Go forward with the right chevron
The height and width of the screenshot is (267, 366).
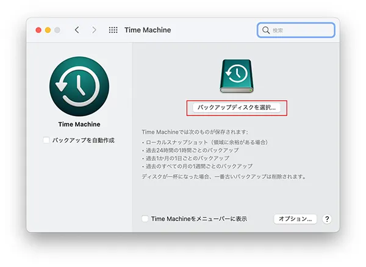[x=94, y=30]
